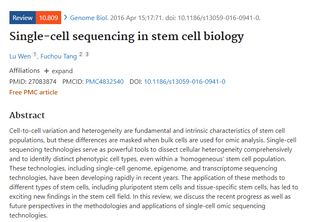
Task: Click the plus icon beside Affiliations
Action: pos(46,71)
